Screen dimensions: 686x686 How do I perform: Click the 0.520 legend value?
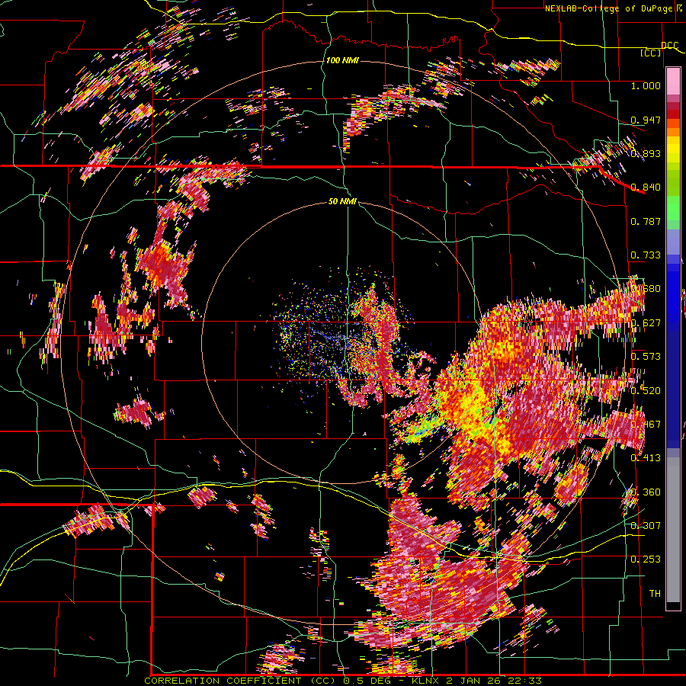click(646, 391)
